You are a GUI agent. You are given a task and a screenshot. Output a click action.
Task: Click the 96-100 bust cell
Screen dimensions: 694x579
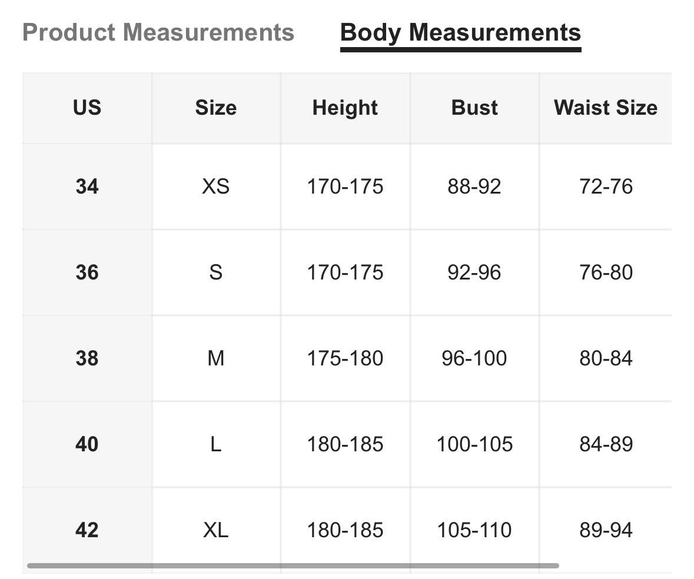474,358
